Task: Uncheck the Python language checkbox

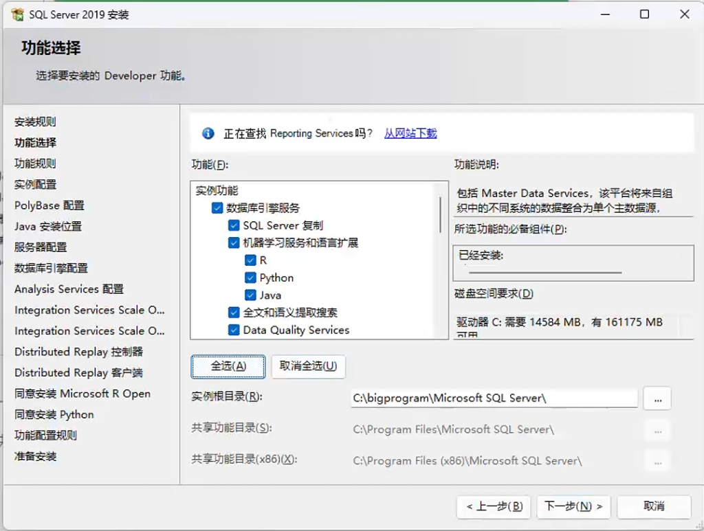Action: (x=250, y=278)
